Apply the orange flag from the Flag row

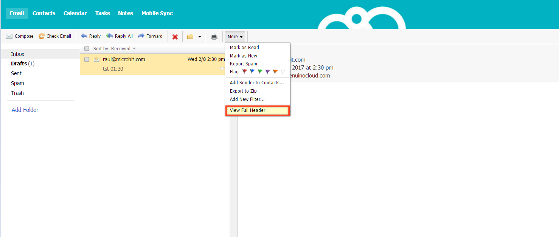point(275,71)
